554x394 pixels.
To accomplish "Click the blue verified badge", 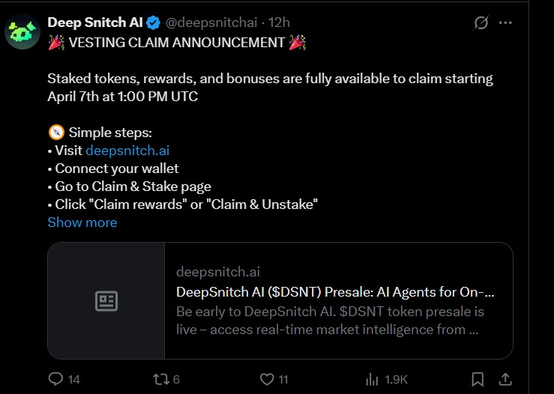I will (x=153, y=22).
